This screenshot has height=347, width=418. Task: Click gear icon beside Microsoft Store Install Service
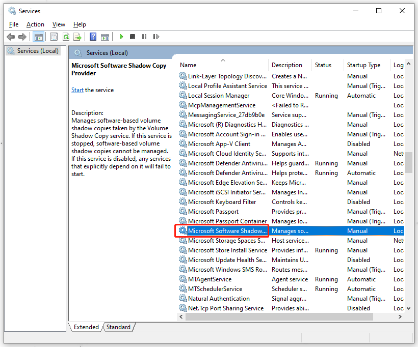(182, 250)
